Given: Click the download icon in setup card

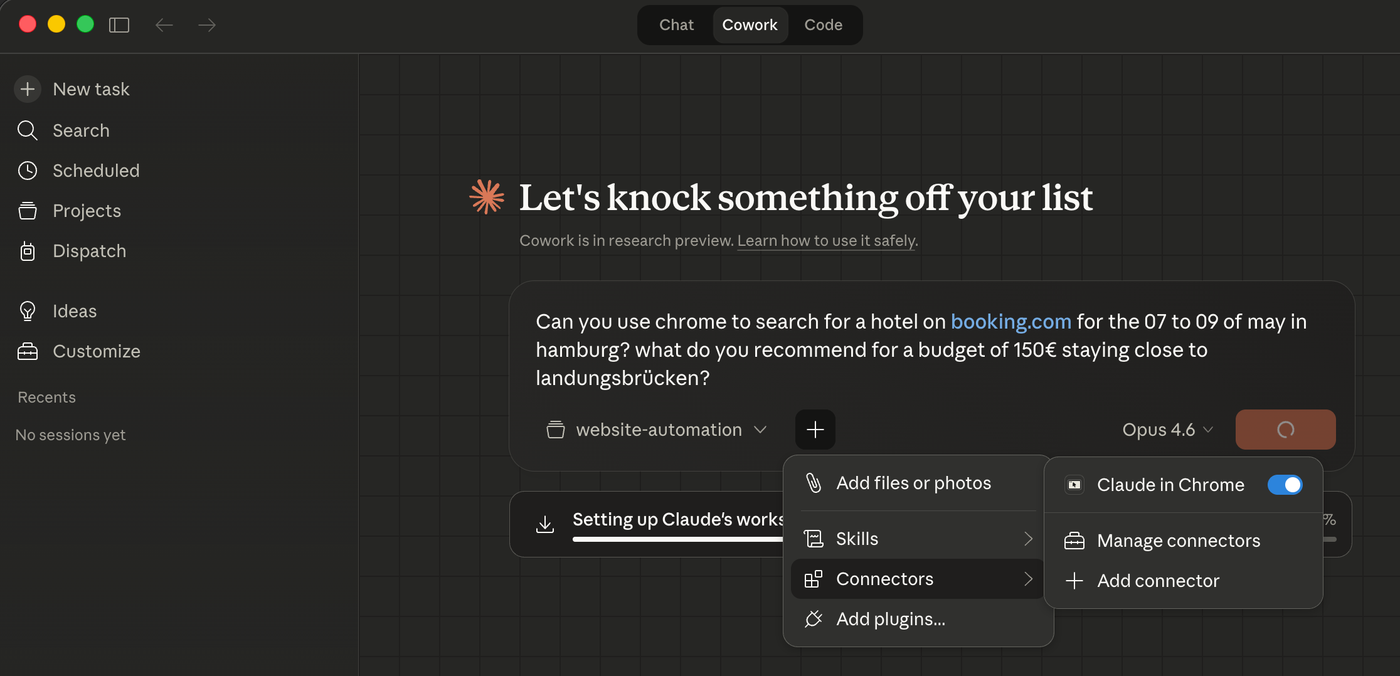Looking at the screenshot, I should click(545, 524).
